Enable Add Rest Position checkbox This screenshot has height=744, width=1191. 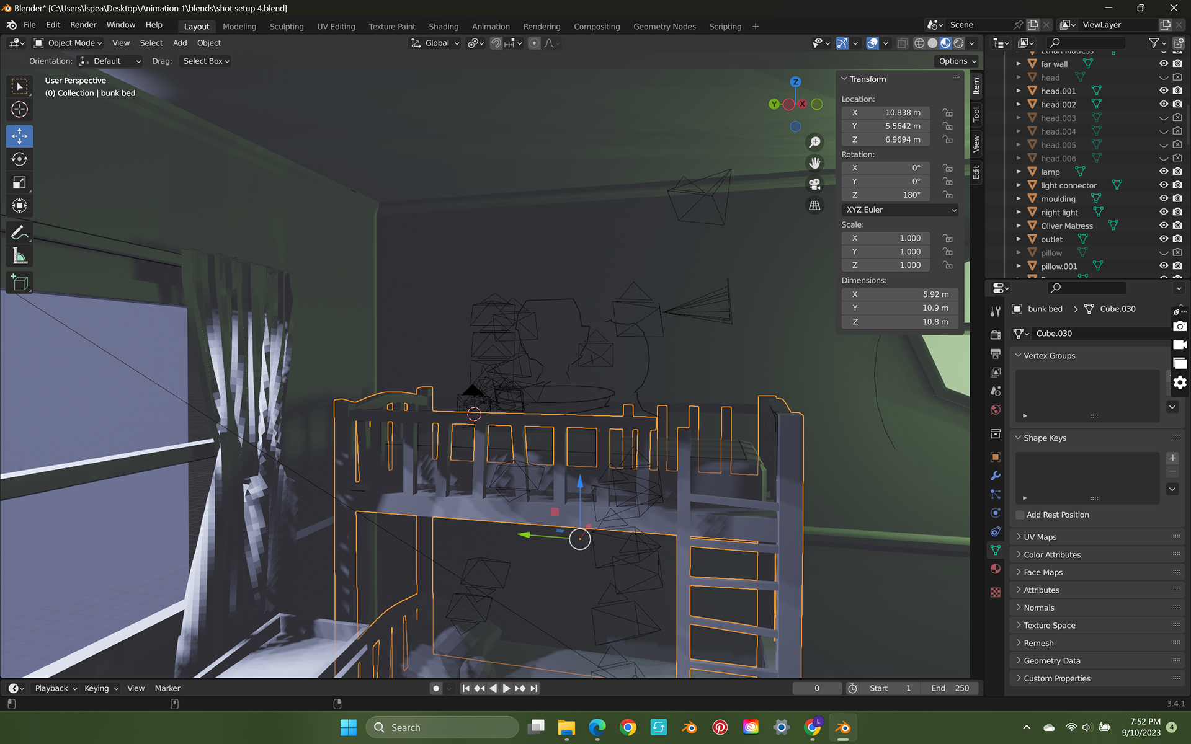click(x=1020, y=515)
